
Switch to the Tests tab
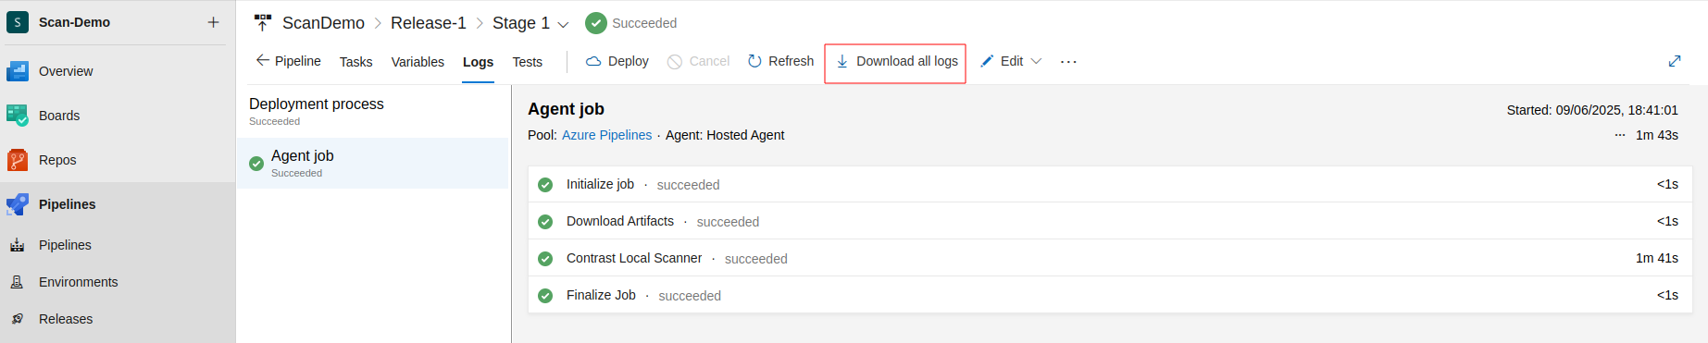pyautogui.click(x=528, y=62)
